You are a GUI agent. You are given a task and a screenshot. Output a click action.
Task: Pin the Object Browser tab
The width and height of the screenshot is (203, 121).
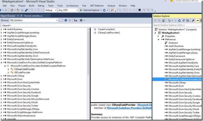[x=18, y=16]
